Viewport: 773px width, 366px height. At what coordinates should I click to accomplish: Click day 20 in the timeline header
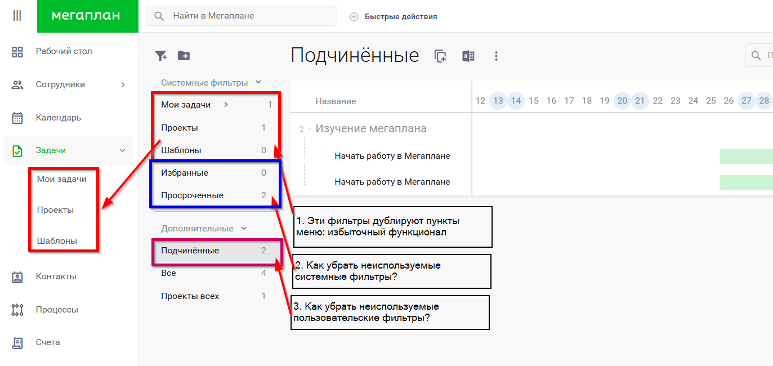622,101
